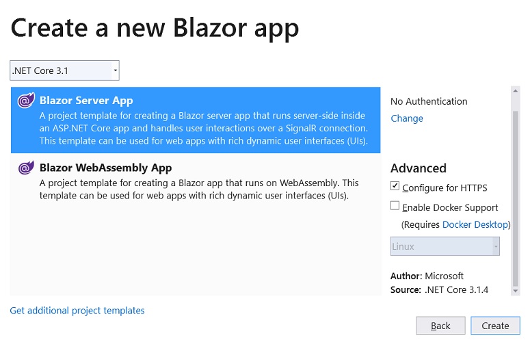Viewport: 530px width, 351px height.
Task: Click the framework dropdown arrow
Action: click(x=116, y=70)
